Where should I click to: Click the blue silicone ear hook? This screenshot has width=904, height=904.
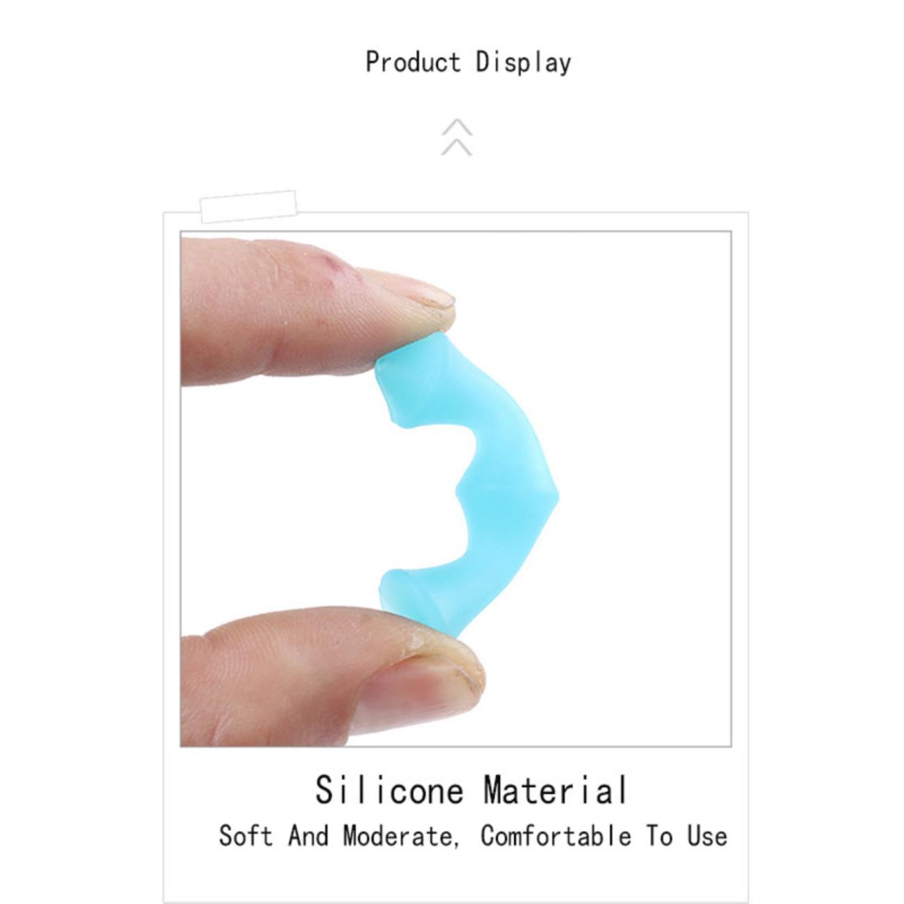pos(467,485)
